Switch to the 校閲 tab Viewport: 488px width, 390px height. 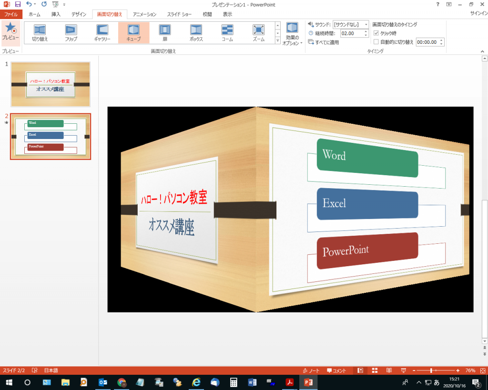pyautogui.click(x=207, y=14)
